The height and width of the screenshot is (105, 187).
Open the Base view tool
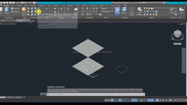coord(181,10)
